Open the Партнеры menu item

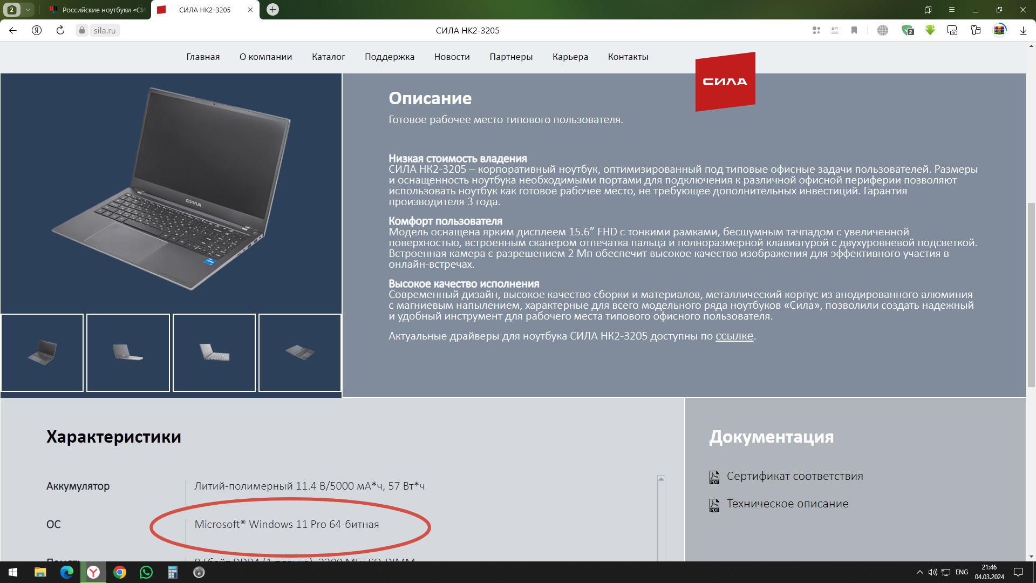pos(511,57)
